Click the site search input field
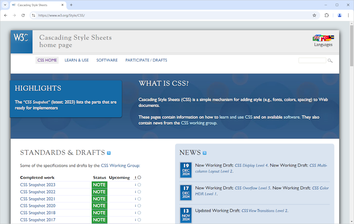Screen dimensions: 354x224 (x=312, y=60)
